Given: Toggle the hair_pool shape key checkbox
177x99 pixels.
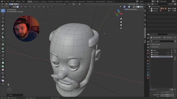Looking at the screenshot, I should point(172,53).
